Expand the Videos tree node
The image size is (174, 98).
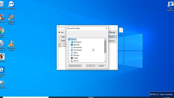pyautogui.click(x=69, y=58)
